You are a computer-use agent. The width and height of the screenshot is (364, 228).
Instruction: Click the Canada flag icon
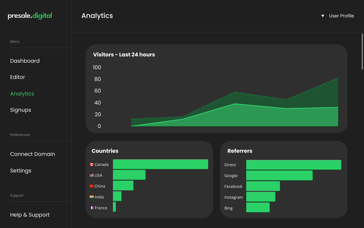[92, 164]
